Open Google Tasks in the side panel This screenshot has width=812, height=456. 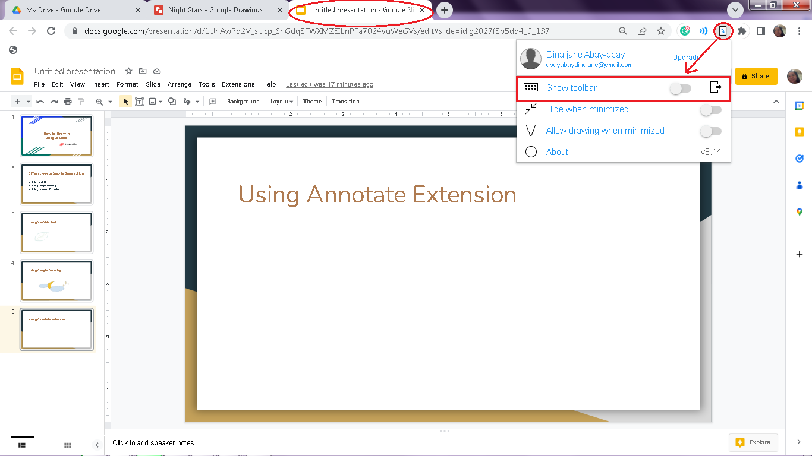click(800, 159)
